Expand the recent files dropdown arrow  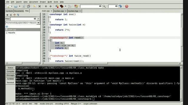click(x=20, y=6)
